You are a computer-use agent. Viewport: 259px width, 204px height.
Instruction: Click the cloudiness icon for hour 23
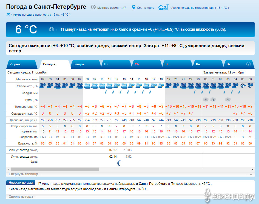[198, 86]
